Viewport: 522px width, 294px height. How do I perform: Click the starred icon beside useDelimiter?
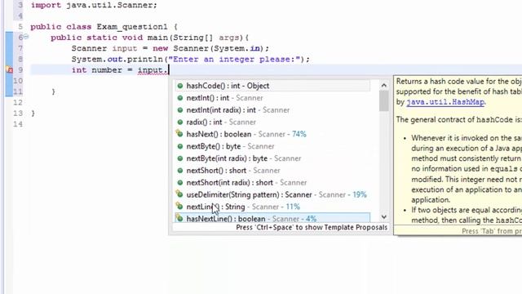(179, 194)
